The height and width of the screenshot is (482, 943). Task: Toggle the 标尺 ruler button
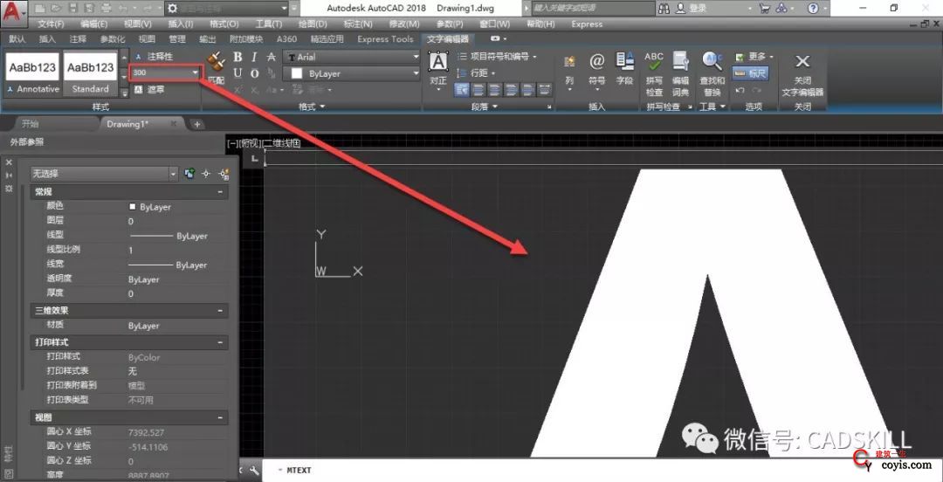[x=750, y=73]
